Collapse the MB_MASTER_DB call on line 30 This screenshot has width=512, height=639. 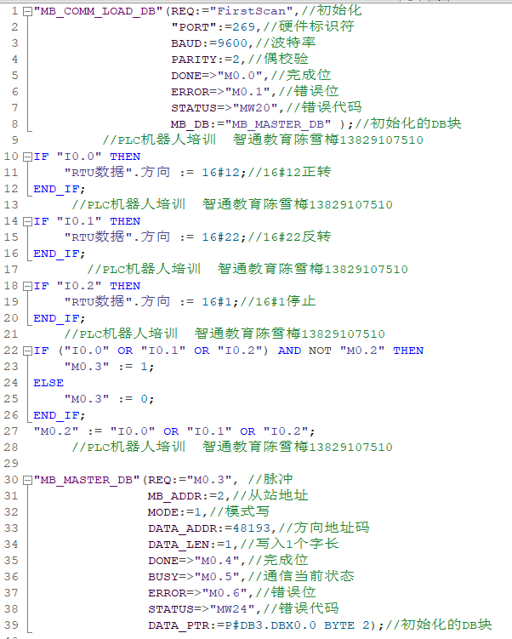(27, 480)
